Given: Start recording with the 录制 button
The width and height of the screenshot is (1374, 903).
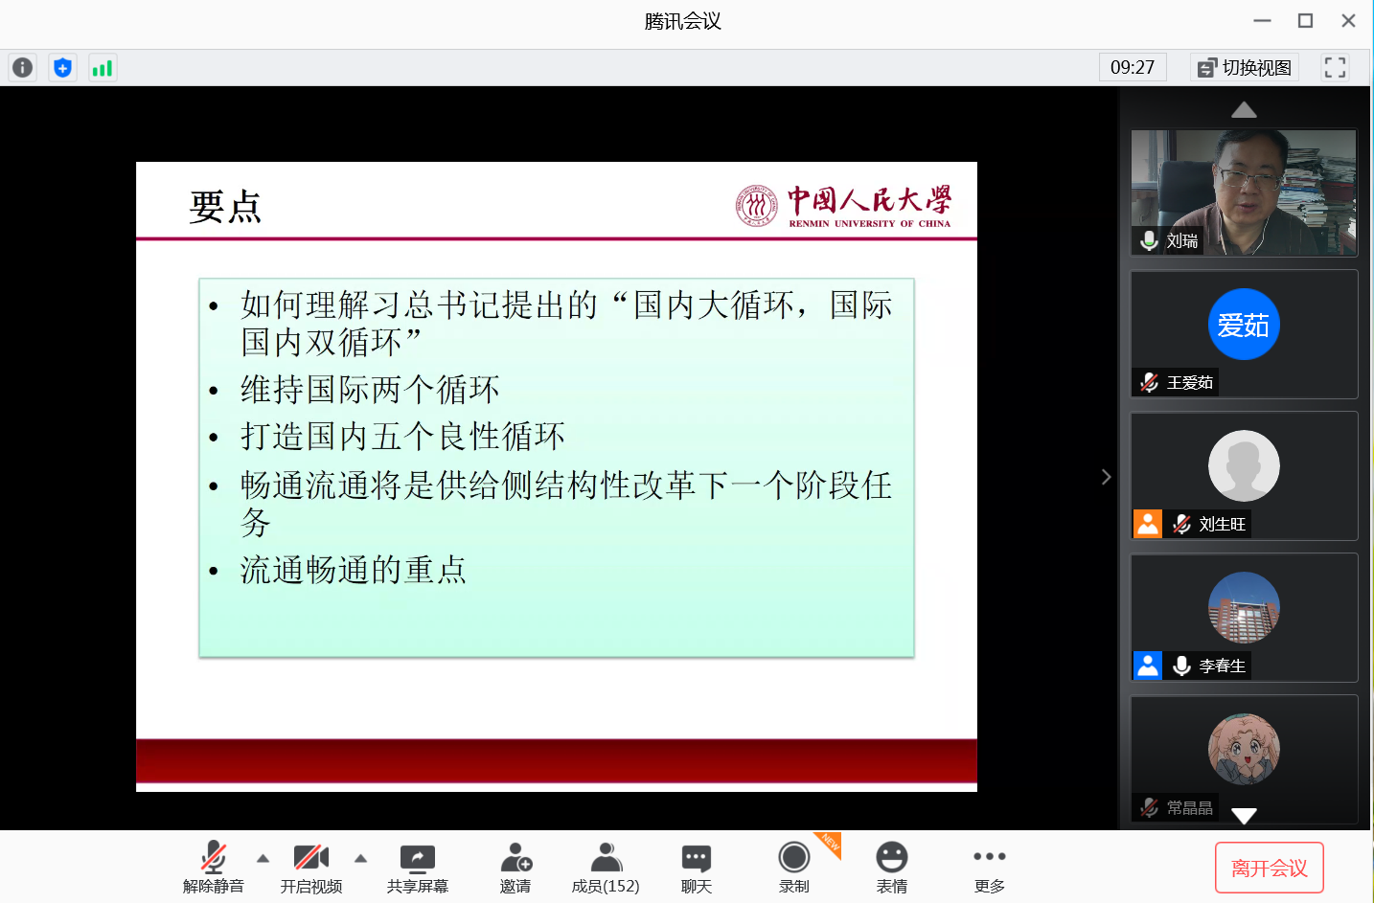Looking at the screenshot, I should coord(793,868).
